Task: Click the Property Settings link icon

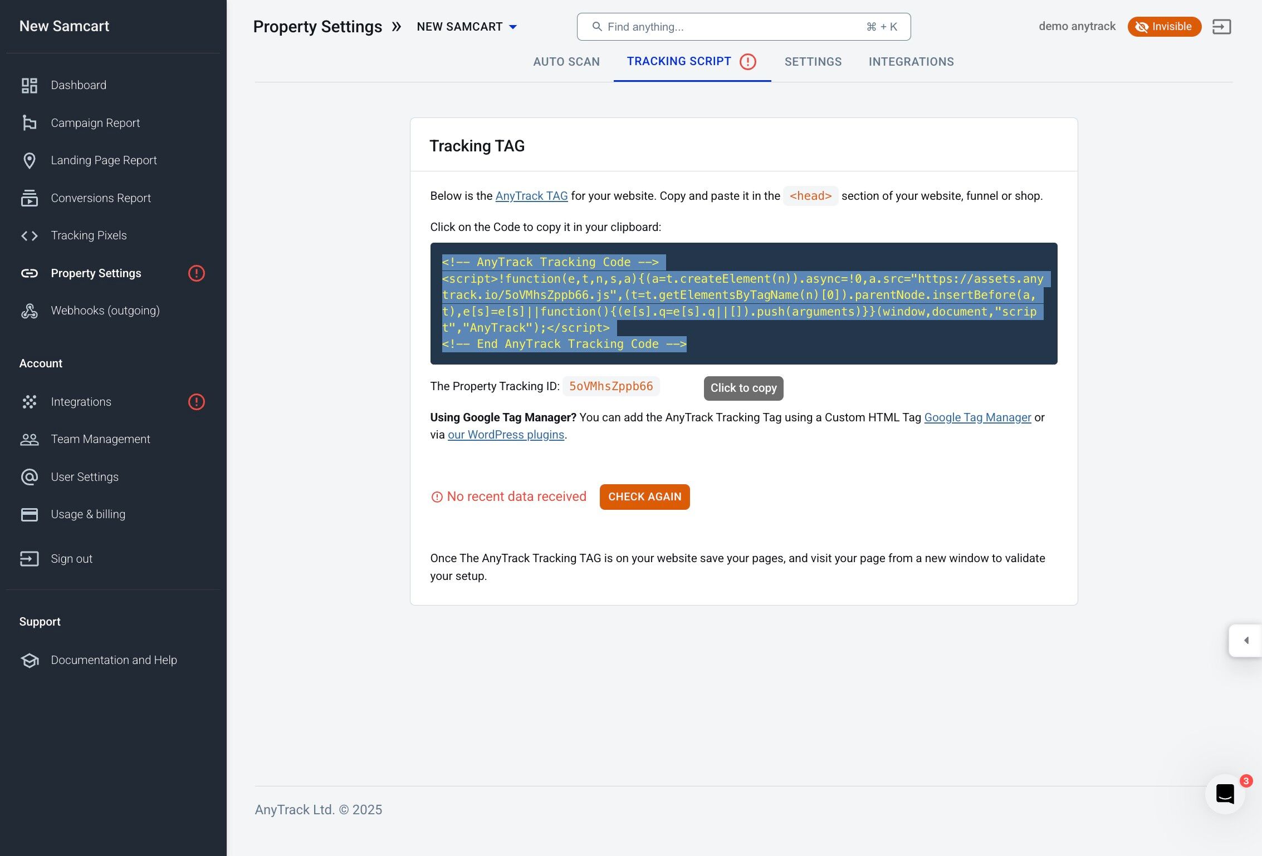Action: click(x=29, y=273)
